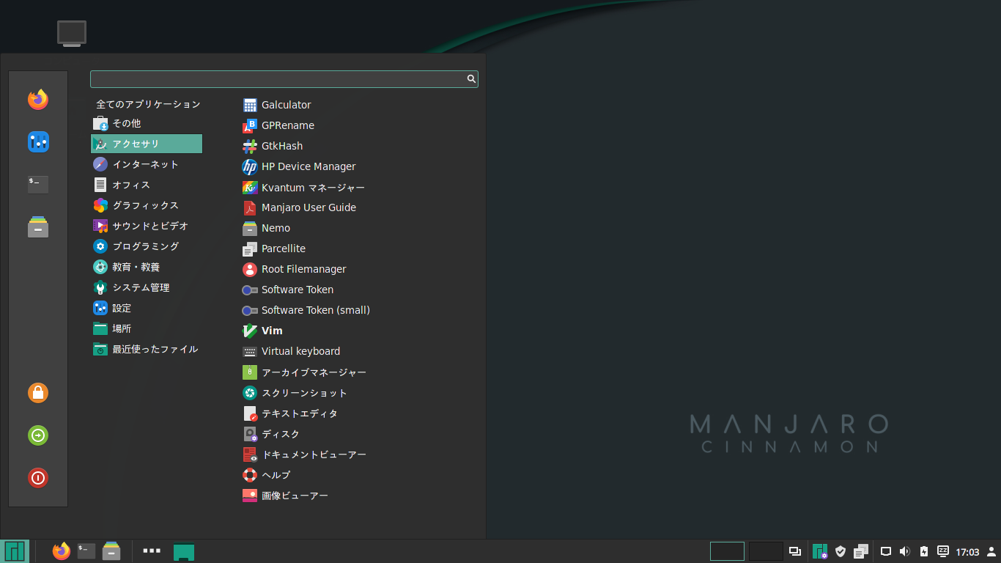
Task: Open the volume control tray icon
Action: coord(904,551)
